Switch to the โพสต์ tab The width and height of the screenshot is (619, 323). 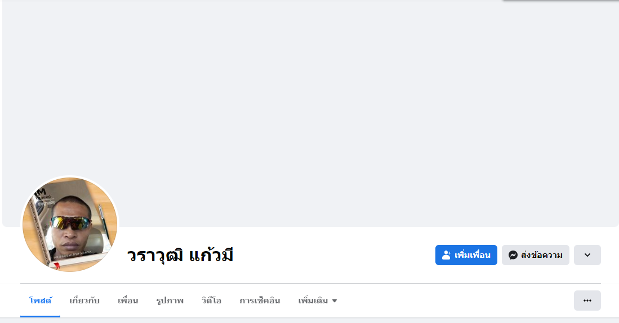(40, 301)
